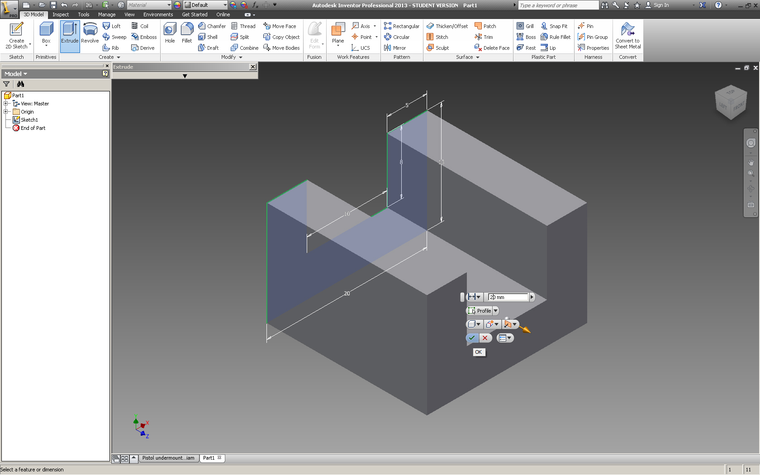
Task: Click the Online ribbon tab
Action: pos(223,14)
